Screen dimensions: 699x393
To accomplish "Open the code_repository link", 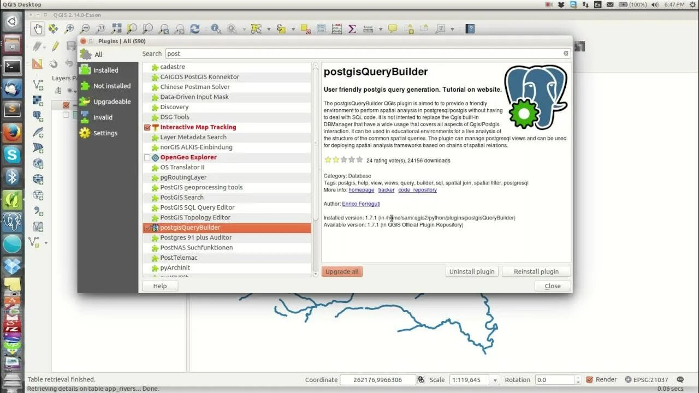I will point(417,190).
